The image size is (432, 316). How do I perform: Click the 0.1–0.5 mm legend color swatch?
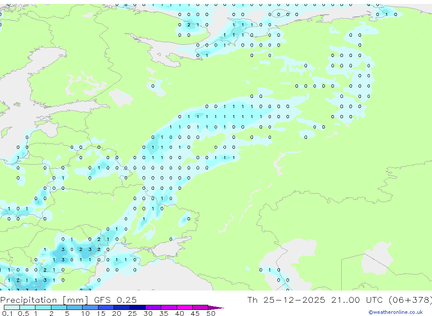tap(12, 307)
